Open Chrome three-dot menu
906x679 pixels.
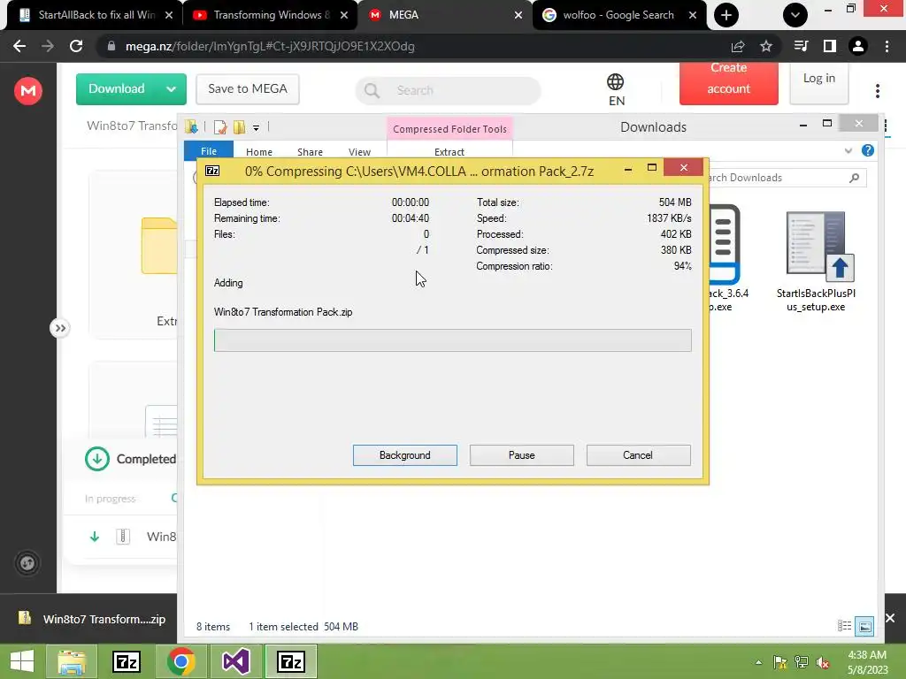(887, 46)
